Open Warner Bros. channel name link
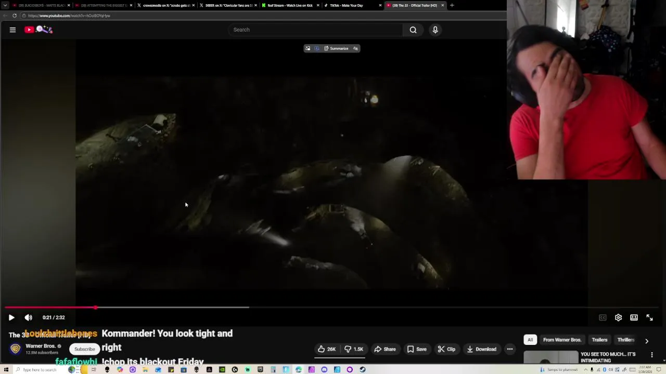Image resolution: width=666 pixels, height=374 pixels. 41,346
